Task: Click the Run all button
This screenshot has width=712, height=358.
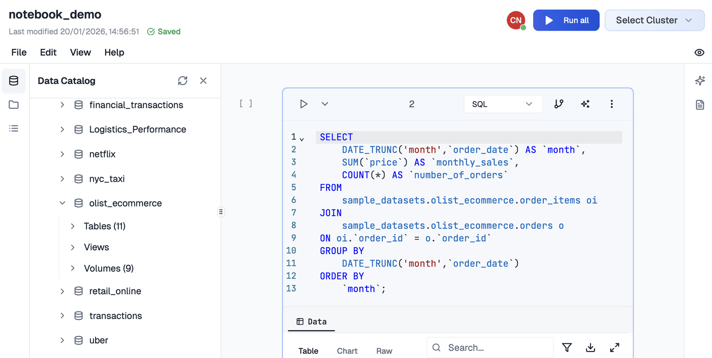Action: [x=566, y=20]
